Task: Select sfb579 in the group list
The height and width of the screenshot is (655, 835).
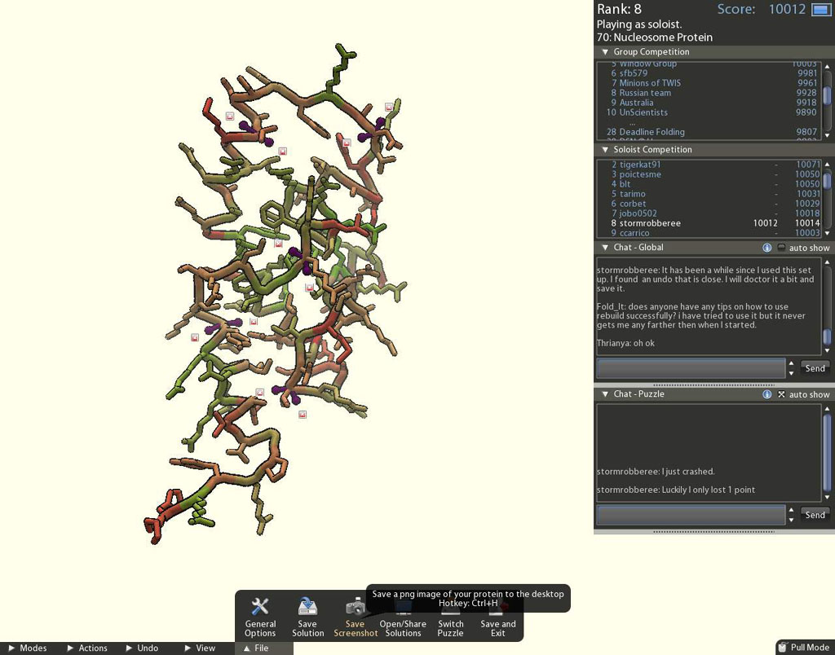Action: 709,73
